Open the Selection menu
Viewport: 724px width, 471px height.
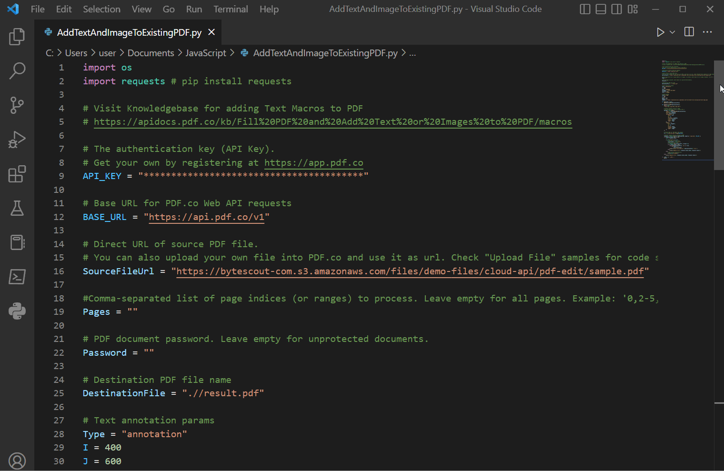[x=101, y=9]
